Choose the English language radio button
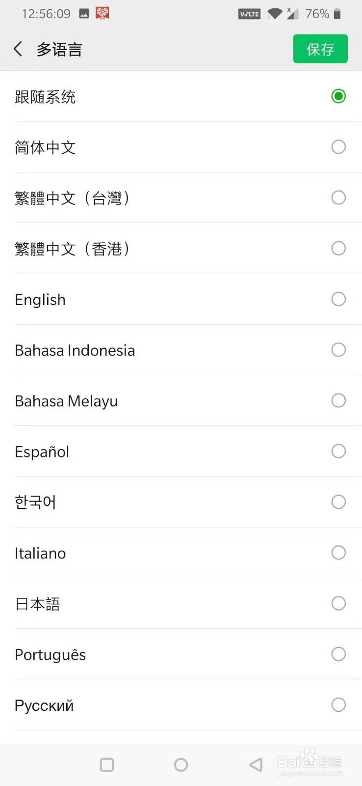The image size is (362, 786). click(338, 299)
